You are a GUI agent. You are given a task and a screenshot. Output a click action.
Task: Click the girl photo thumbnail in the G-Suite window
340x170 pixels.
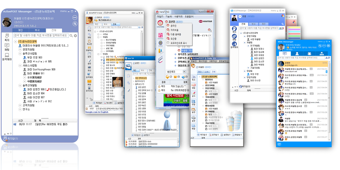point(118,82)
